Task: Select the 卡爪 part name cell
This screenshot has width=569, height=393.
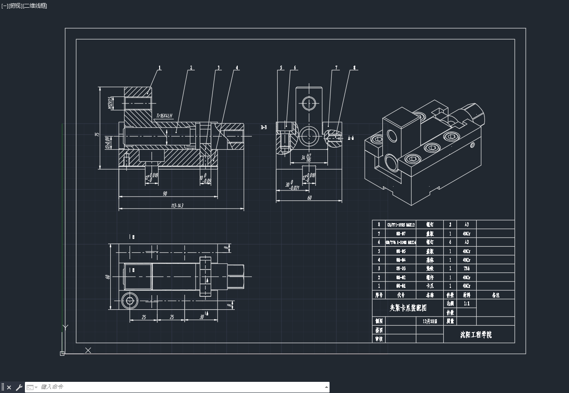Action: [x=430, y=286]
